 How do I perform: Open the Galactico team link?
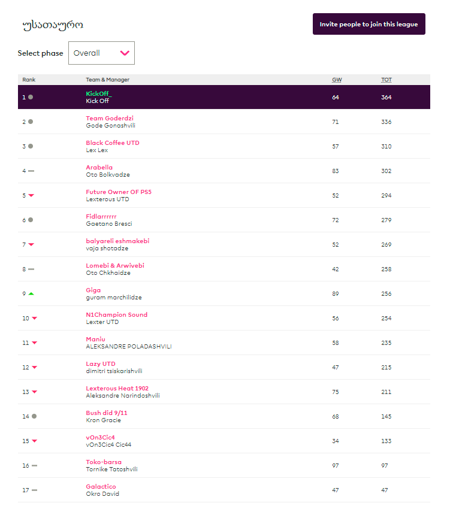(101, 487)
